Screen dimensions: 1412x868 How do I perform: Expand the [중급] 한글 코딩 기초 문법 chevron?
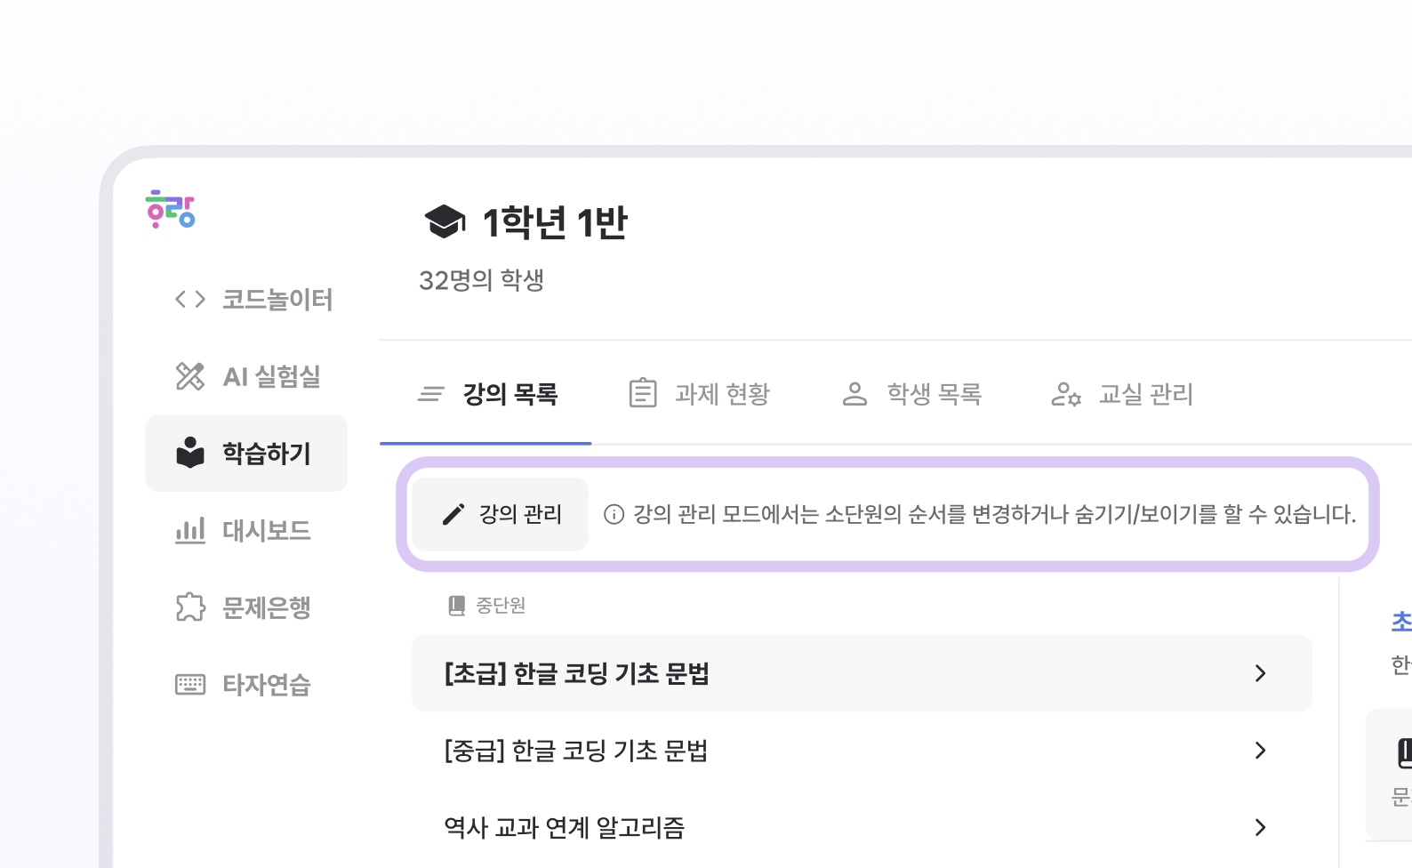[1260, 751]
